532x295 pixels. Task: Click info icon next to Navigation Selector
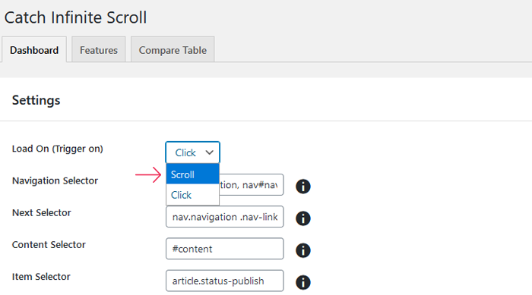303,187
